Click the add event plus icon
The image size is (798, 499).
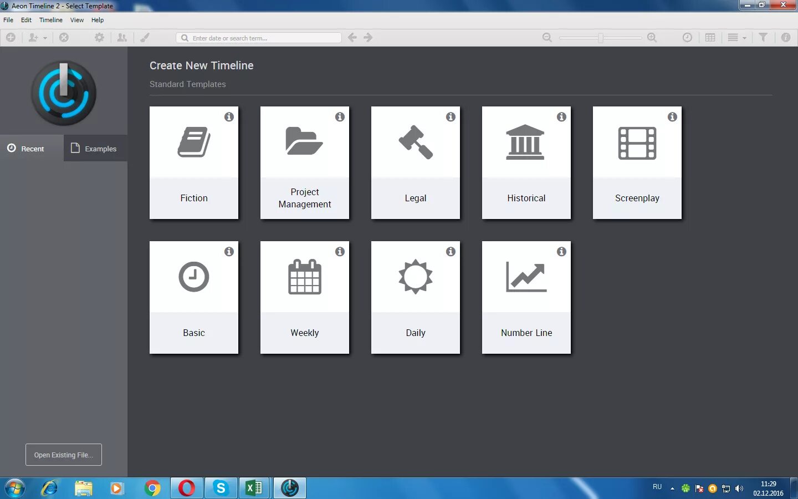(11, 38)
